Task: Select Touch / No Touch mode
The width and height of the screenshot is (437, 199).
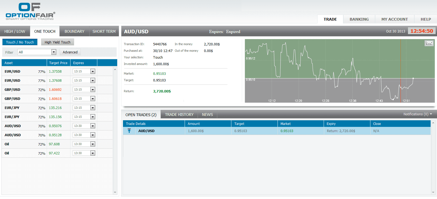Action: point(20,42)
